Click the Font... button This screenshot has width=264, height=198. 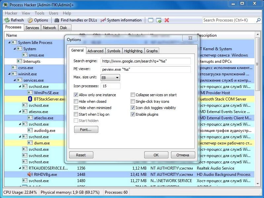[86, 130]
